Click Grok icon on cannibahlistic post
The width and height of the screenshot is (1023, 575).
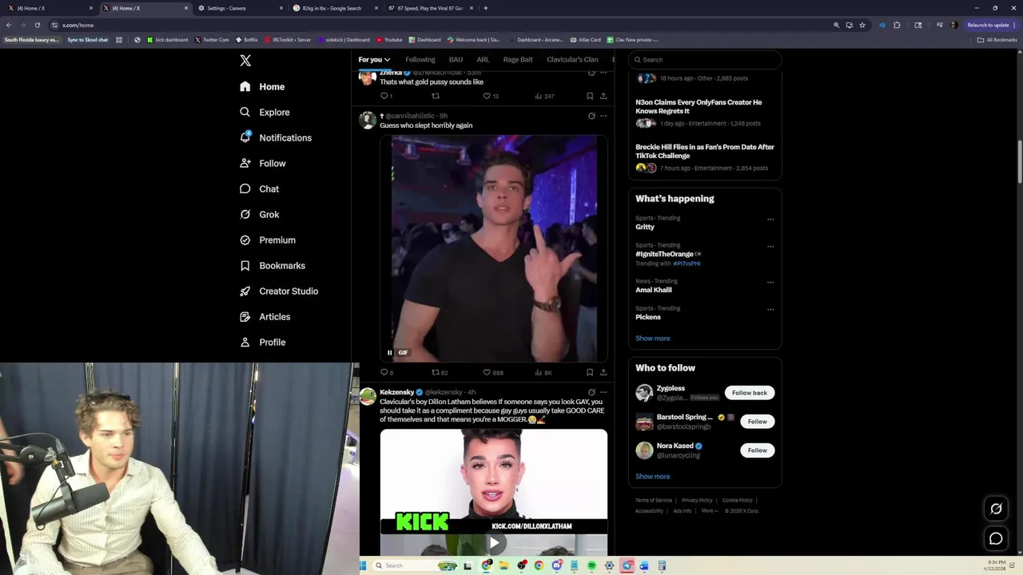(591, 116)
